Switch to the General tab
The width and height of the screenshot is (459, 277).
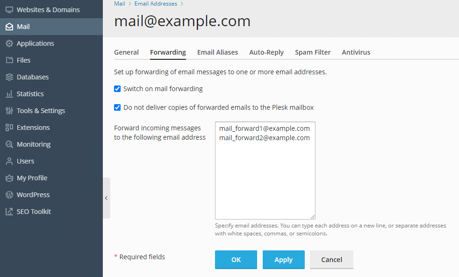pyautogui.click(x=126, y=52)
